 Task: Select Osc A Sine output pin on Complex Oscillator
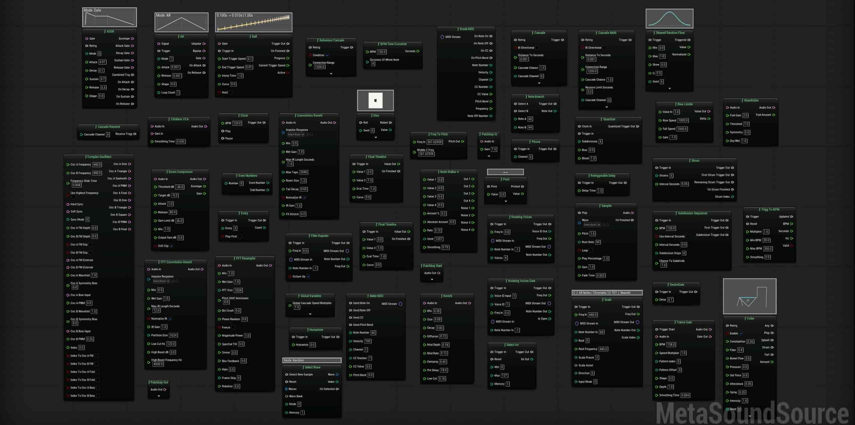[x=130, y=164]
